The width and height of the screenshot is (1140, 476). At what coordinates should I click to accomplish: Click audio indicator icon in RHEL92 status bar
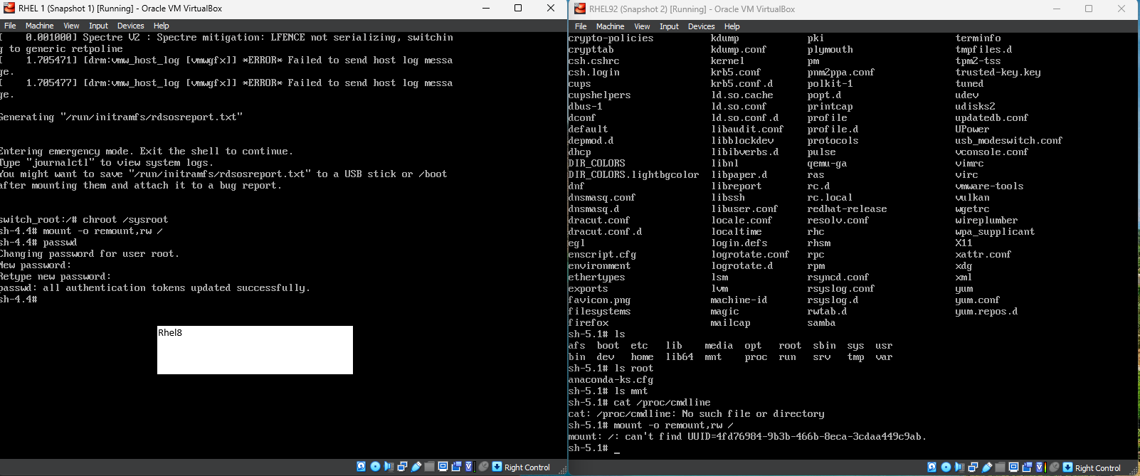point(959,467)
